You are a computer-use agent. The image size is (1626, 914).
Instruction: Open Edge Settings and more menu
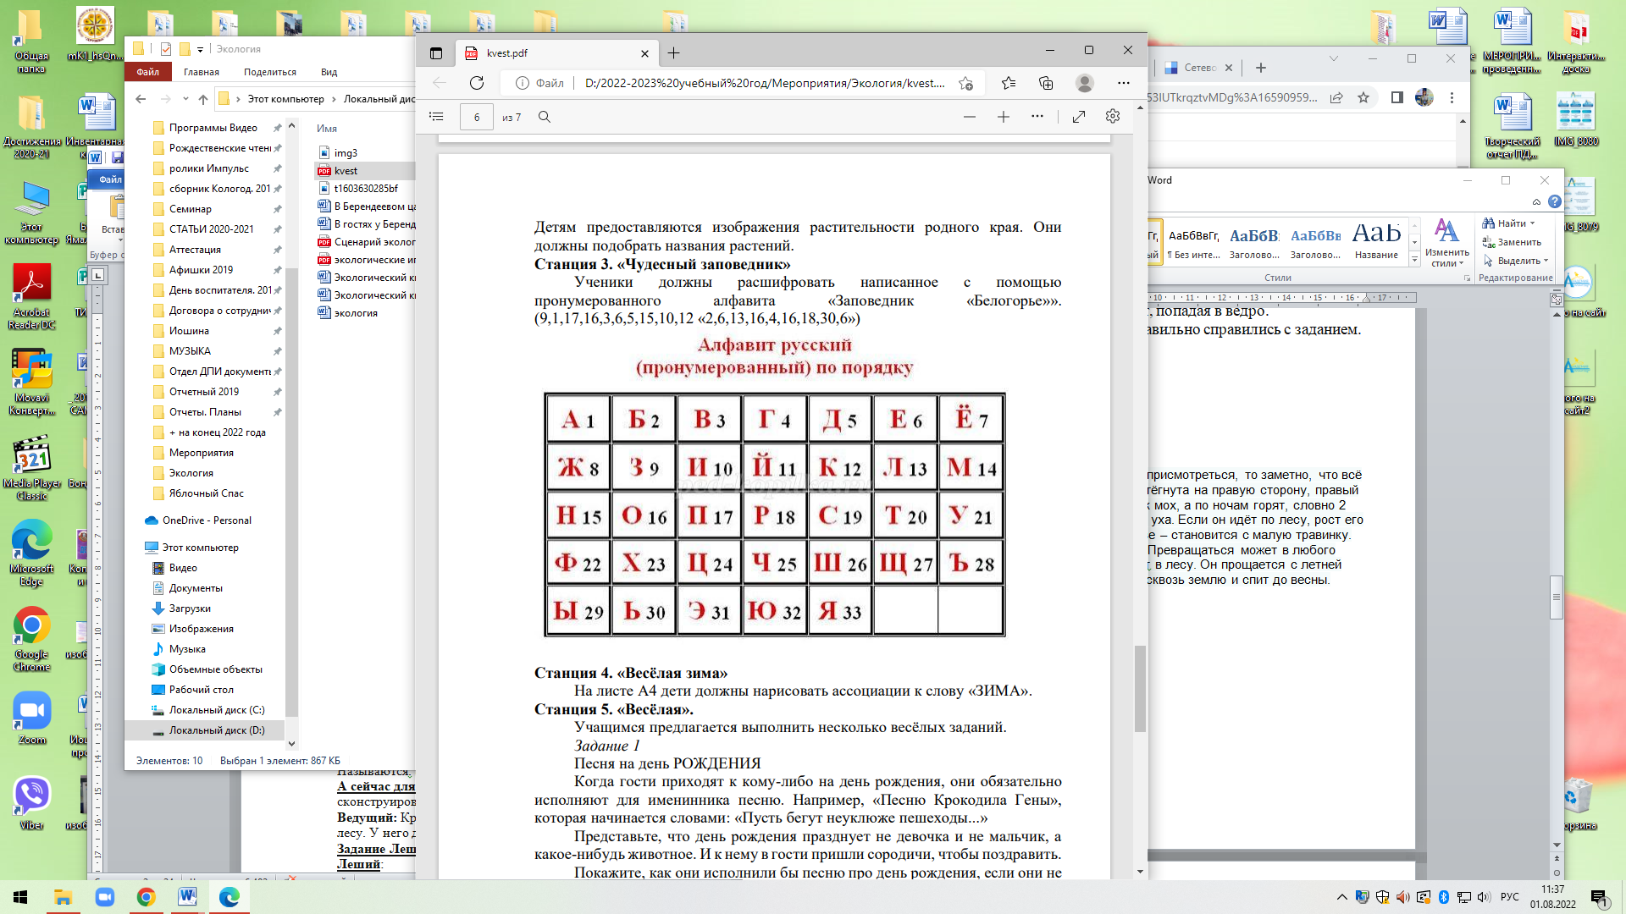tap(1124, 83)
